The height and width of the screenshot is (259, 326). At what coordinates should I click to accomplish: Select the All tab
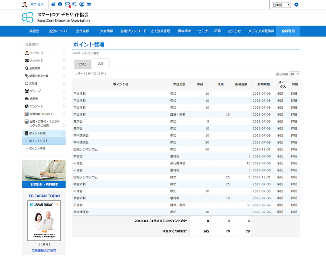[x=100, y=64]
